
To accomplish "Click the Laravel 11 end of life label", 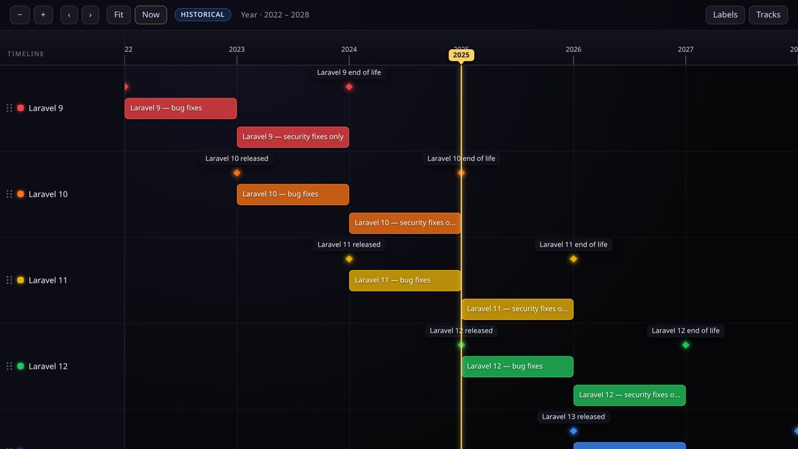I will click(573, 244).
